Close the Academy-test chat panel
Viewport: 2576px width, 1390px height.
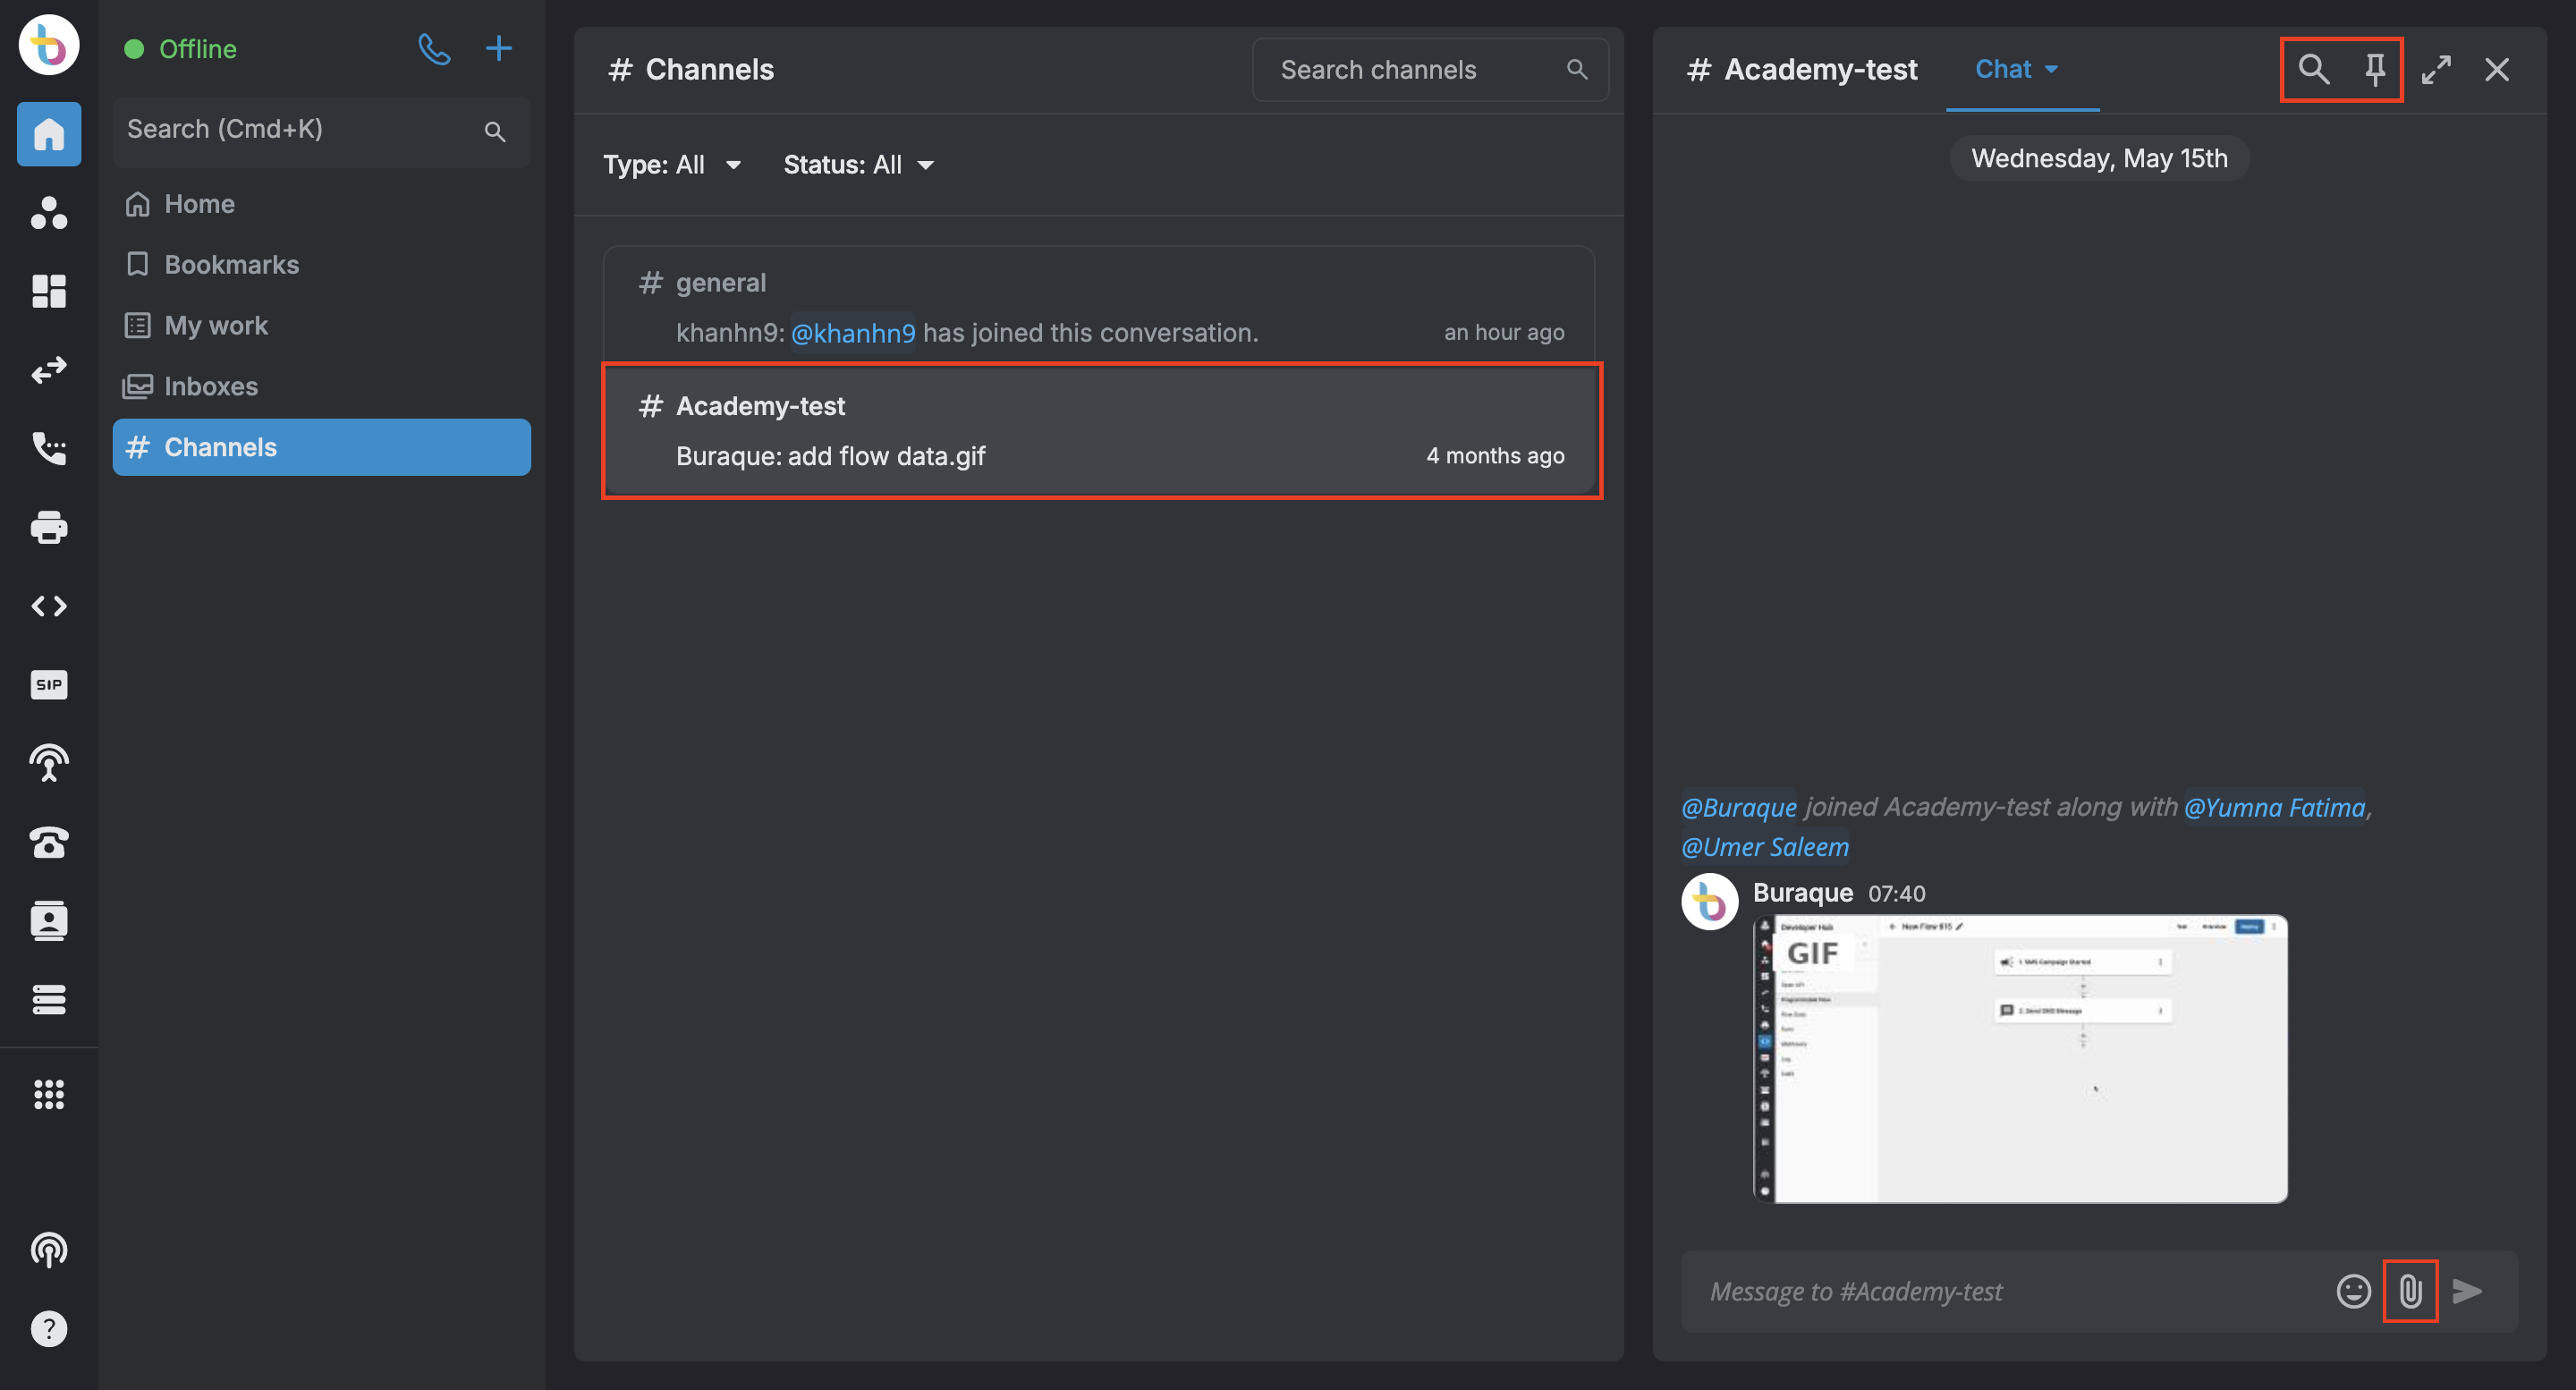[2497, 69]
